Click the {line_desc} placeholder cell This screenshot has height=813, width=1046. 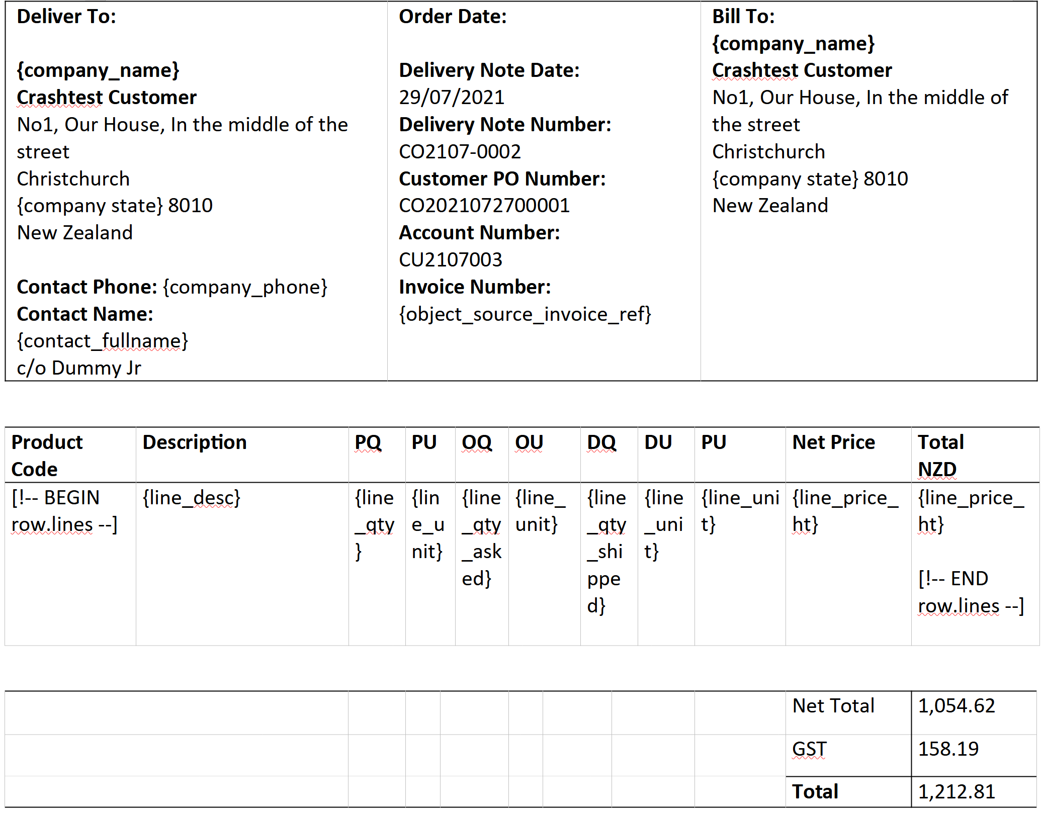tap(191, 498)
